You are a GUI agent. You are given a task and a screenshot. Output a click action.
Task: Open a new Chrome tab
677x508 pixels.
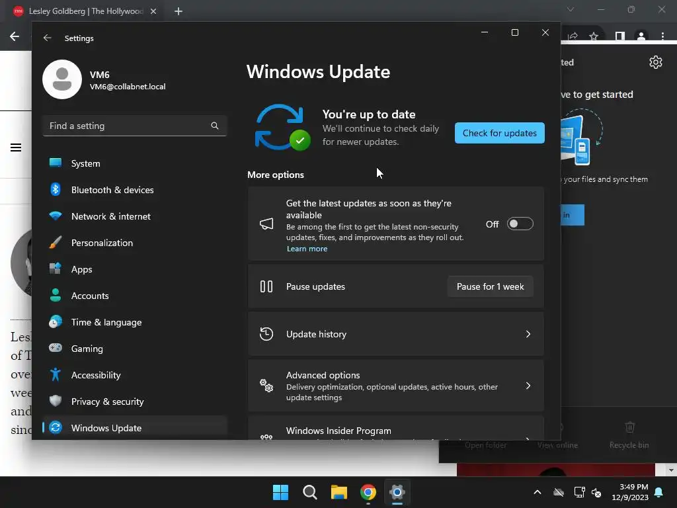[x=179, y=11]
